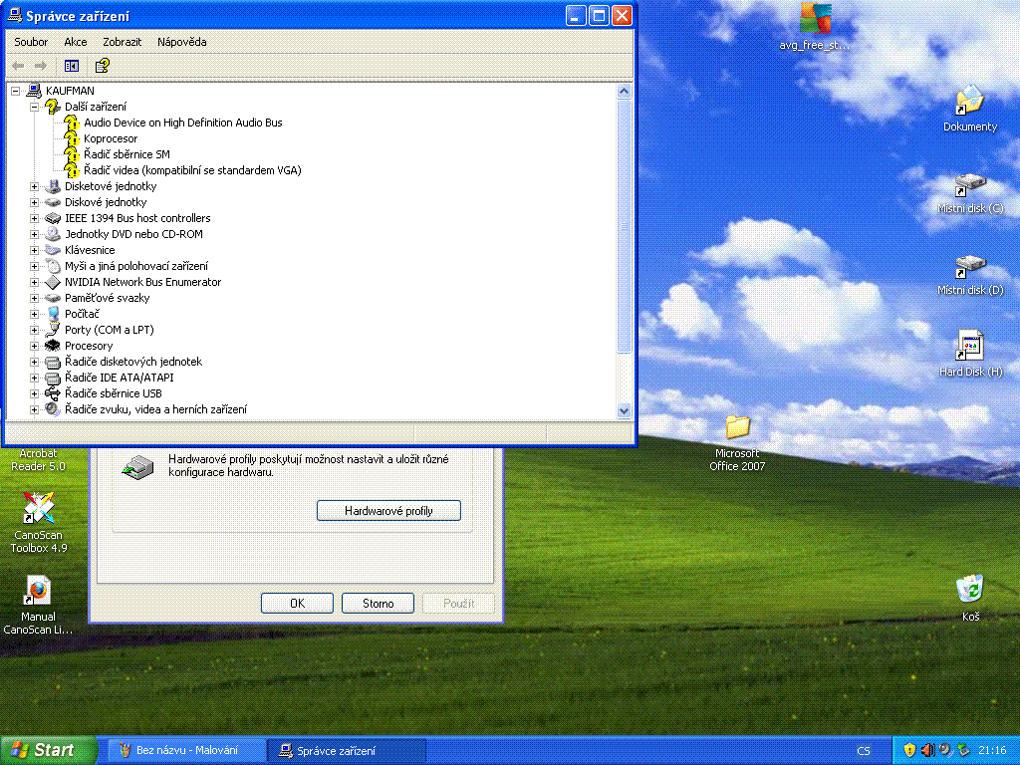The width and height of the screenshot is (1020, 765).
Task: Open Hard Disk (H) desktop shortcut
Action: (x=970, y=347)
